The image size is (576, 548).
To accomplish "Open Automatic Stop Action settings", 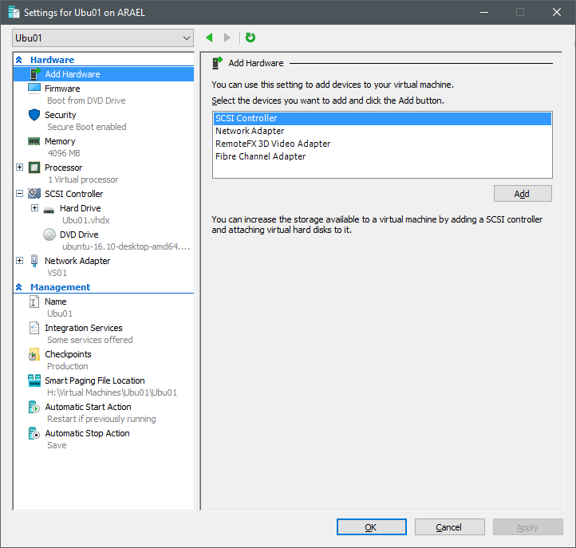I will tap(87, 433).
